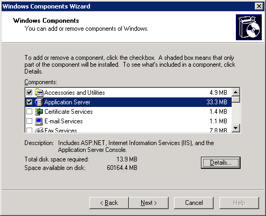This screenshot has width=266, height=216.
Task: Select the Certificate Services list row
Action: 129,112
